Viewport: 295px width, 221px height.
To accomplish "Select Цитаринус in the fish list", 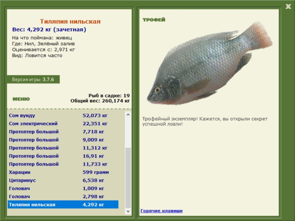I will [x=63, y=180].
